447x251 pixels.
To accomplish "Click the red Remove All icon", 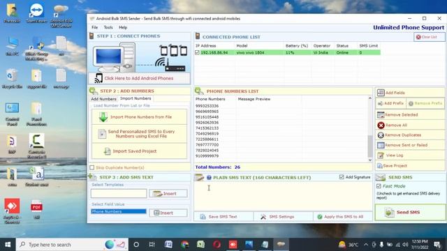I will (381, 125).
